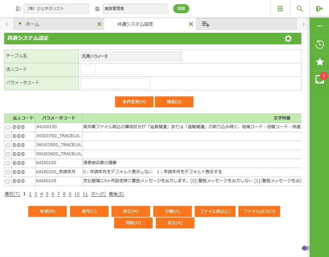Select the KAI60105 row radio button
This screenshot has width=329, height=257.
coord(8,181)
